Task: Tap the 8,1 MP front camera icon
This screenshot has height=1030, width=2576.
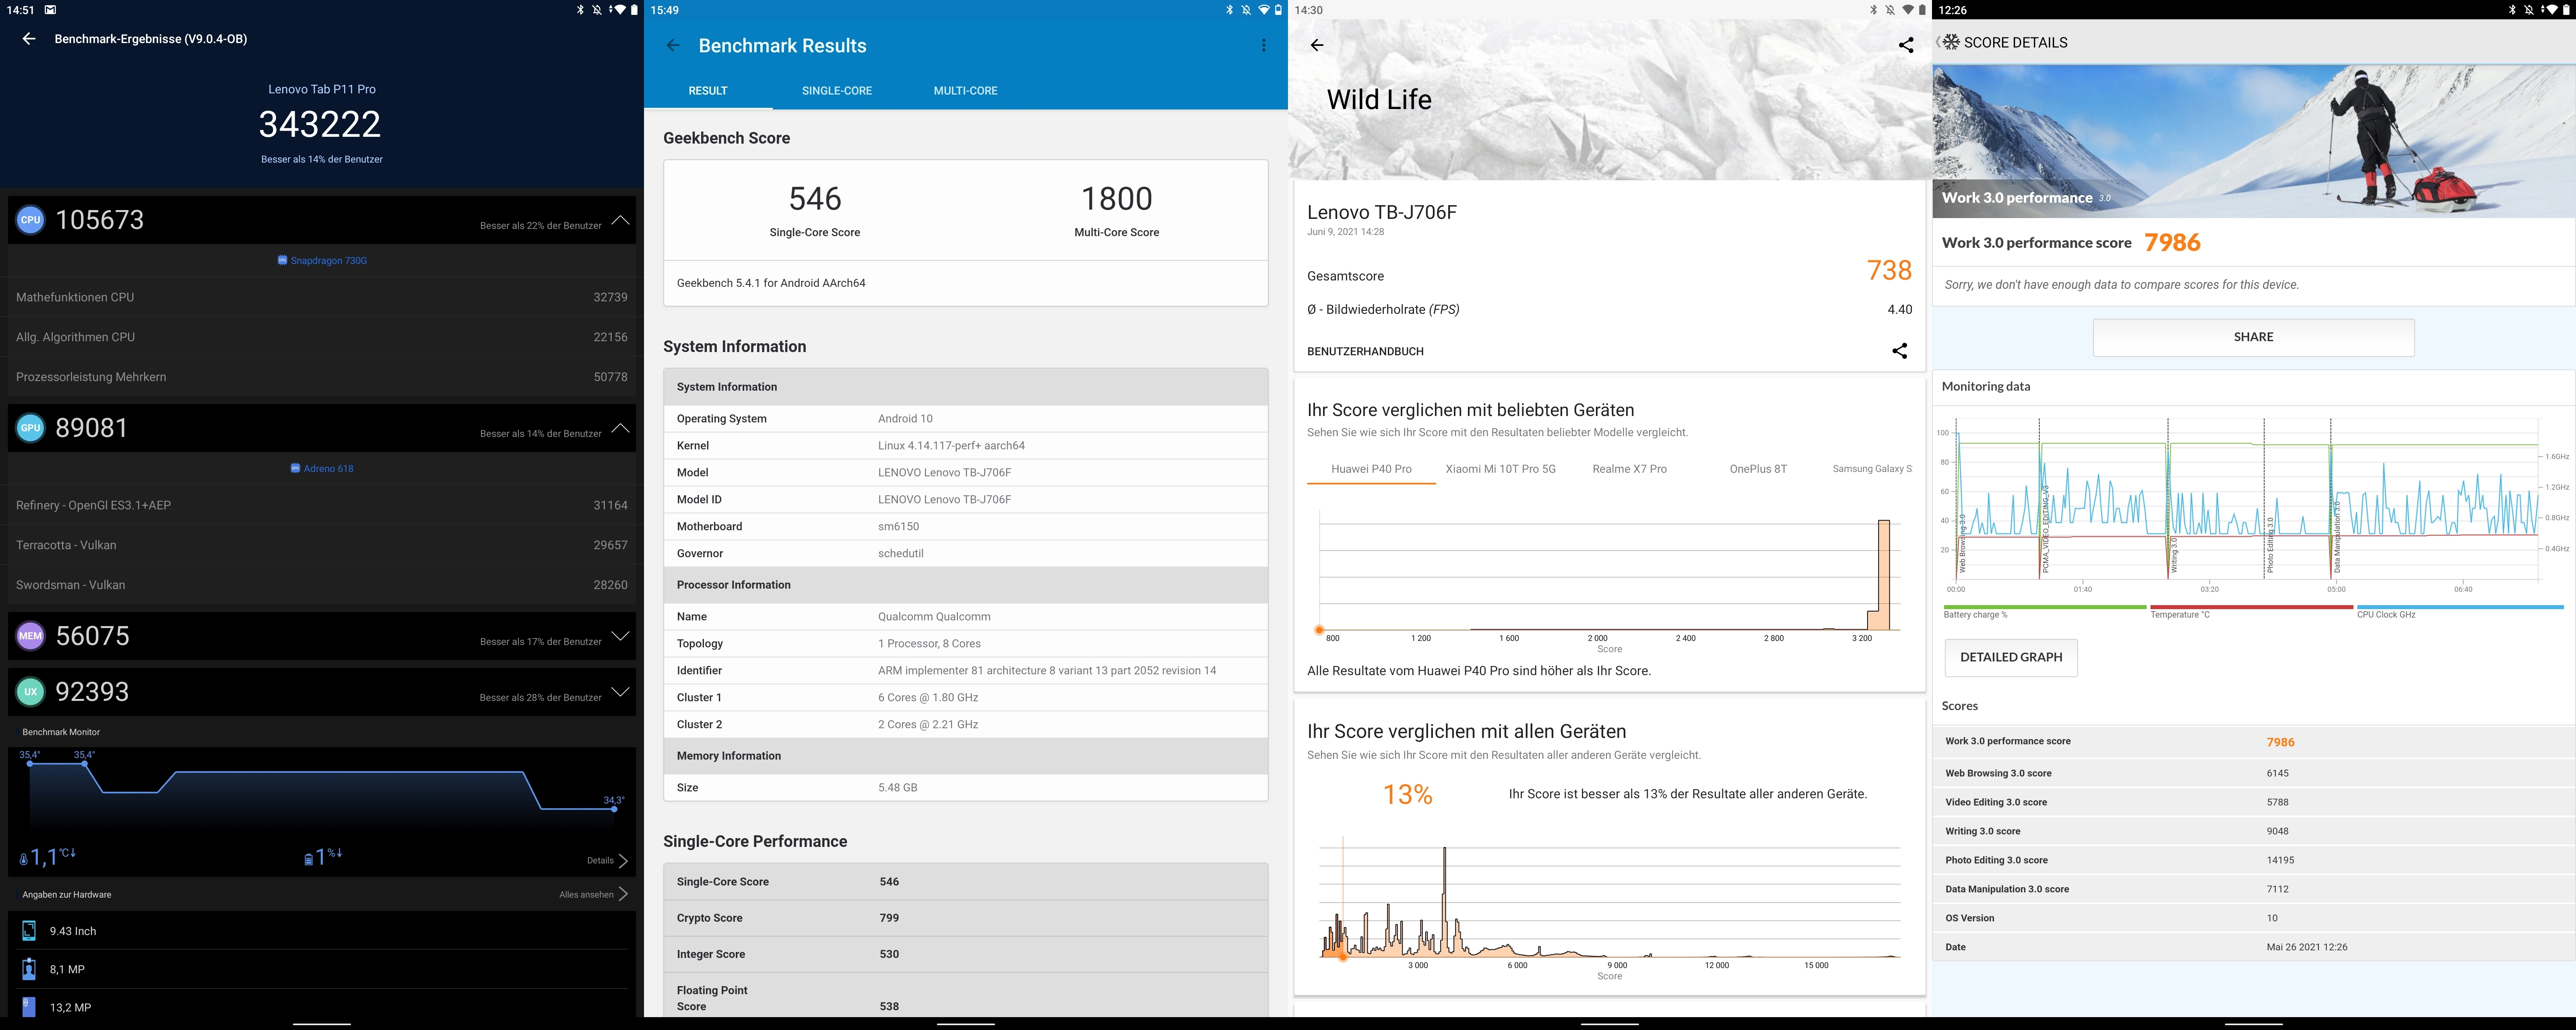Action: [x=29, y=969]
